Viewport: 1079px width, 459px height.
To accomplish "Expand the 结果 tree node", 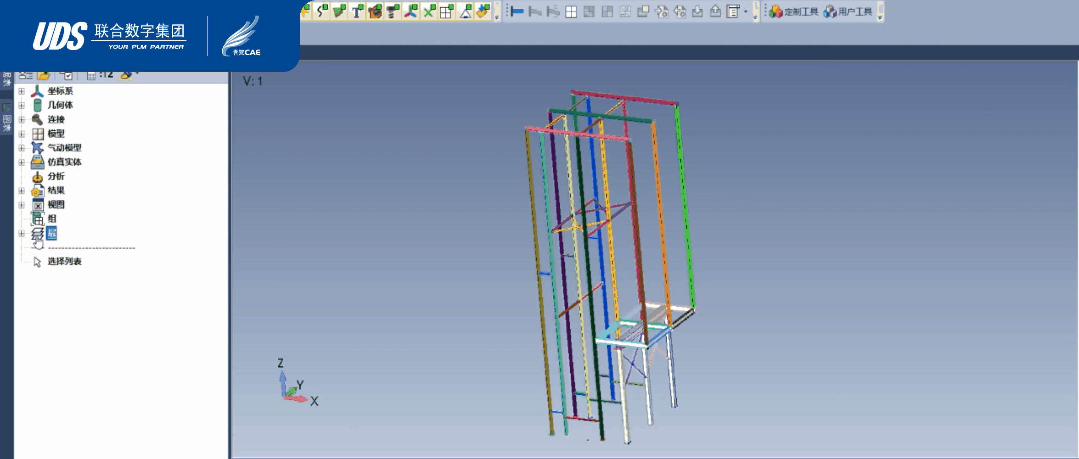I will point(22,190).
